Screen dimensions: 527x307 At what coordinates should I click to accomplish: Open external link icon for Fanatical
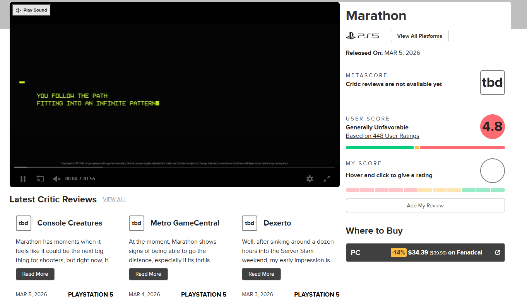(x=498, y=253)
